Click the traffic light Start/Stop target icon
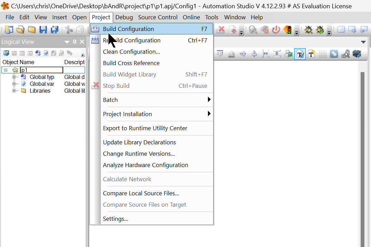 click(x=287, y=30)
